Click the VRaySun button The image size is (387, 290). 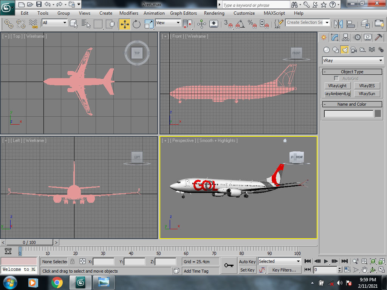pyautogui.click(x=367, y=94)
